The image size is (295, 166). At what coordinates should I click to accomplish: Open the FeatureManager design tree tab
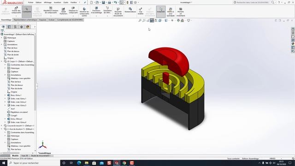tap(3, 27)
